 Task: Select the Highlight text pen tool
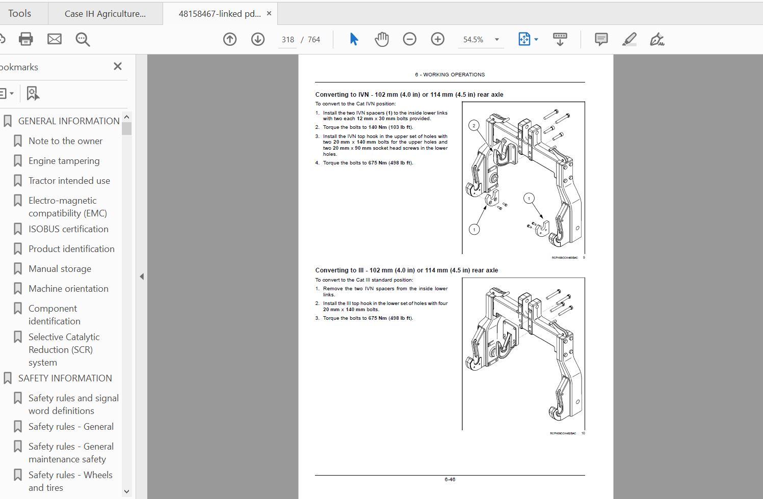click(x=629, y=39)
